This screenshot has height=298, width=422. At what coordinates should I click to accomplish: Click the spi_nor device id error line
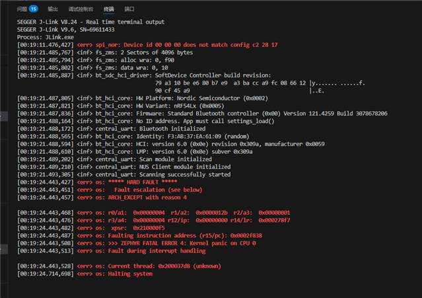pyautogui.click(x=185, y=45)
